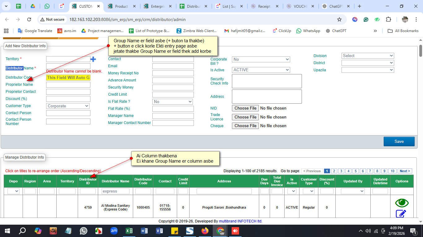Screen dimensions: 423x237
Task: Open Word from the taskbar
Action: point(144,231)
